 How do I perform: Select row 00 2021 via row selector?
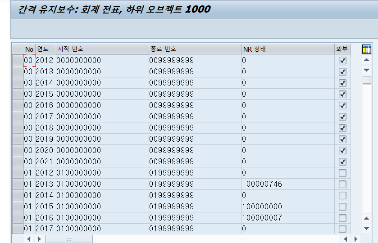point(18,162)
